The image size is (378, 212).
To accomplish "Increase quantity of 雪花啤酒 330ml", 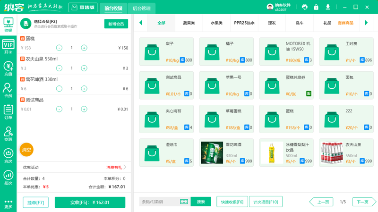I will (84, 89).
